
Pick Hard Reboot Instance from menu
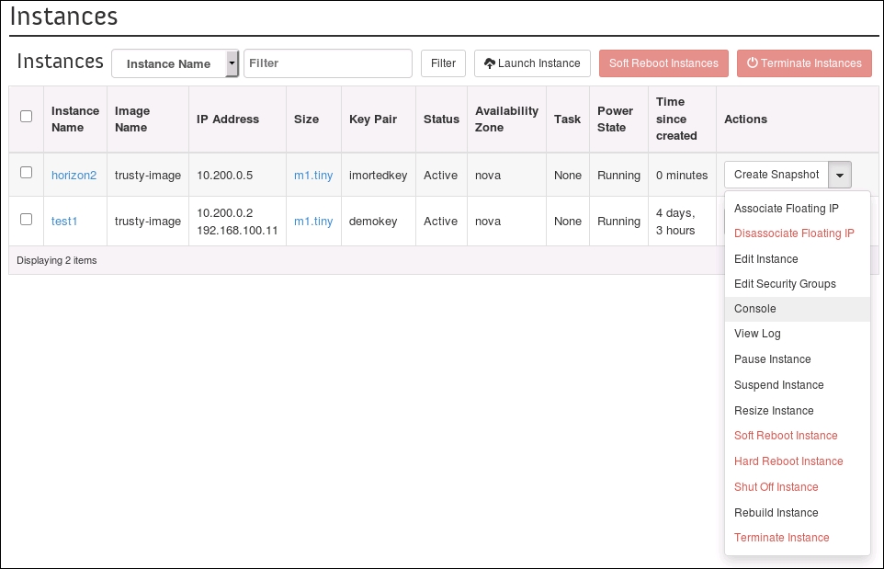pyautogui.click(x=788, y=461)
